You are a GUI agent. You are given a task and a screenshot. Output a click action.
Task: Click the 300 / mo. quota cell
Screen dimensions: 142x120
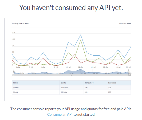[x=64, y=88]
